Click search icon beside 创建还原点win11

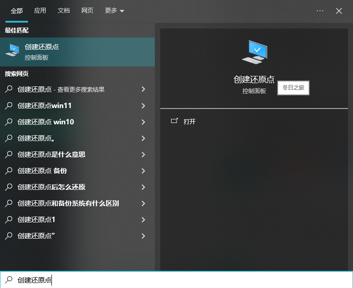[x=9, y=105]
